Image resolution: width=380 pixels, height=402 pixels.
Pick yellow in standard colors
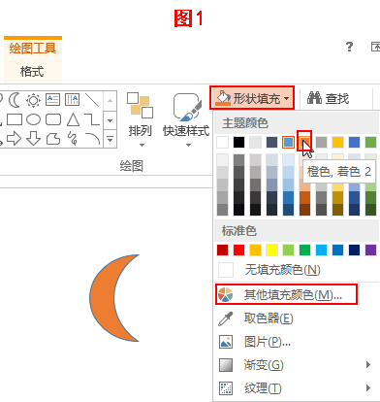click(x=271, y=250)
